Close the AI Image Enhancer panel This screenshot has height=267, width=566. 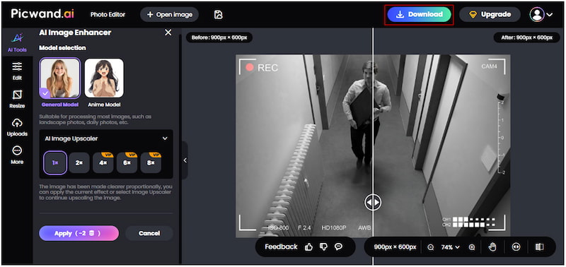[x=168, y=32]
